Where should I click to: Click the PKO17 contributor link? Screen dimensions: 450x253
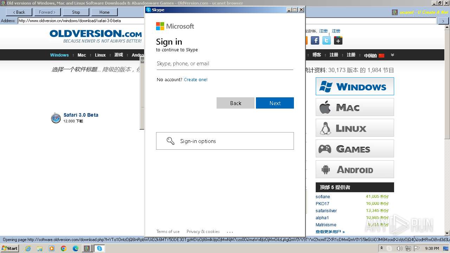point(322,204)
